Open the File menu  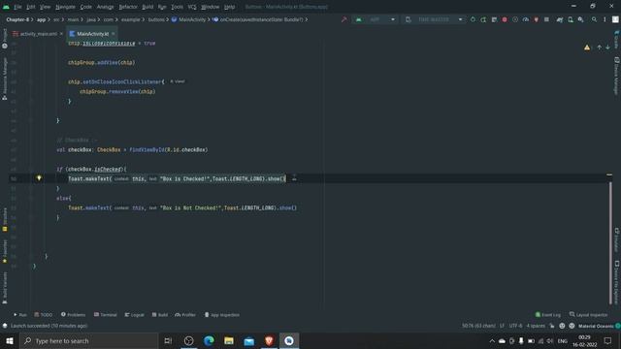pyautogui.click(x=17, y=7)
